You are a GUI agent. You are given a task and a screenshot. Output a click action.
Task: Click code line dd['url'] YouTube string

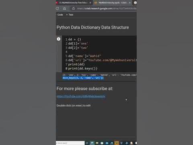click(x=102, y=60)
